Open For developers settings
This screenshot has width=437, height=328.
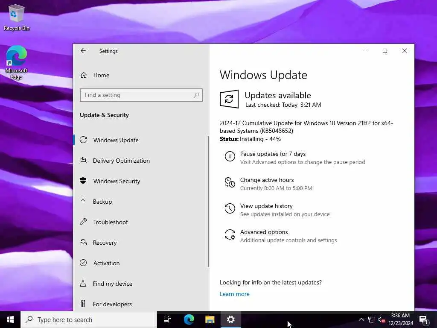(141, 304)
